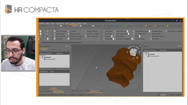Switch to the Part Design workbench tab
Image resolution: width=188 pixels, height=105 pixels.
coord(108,26)
